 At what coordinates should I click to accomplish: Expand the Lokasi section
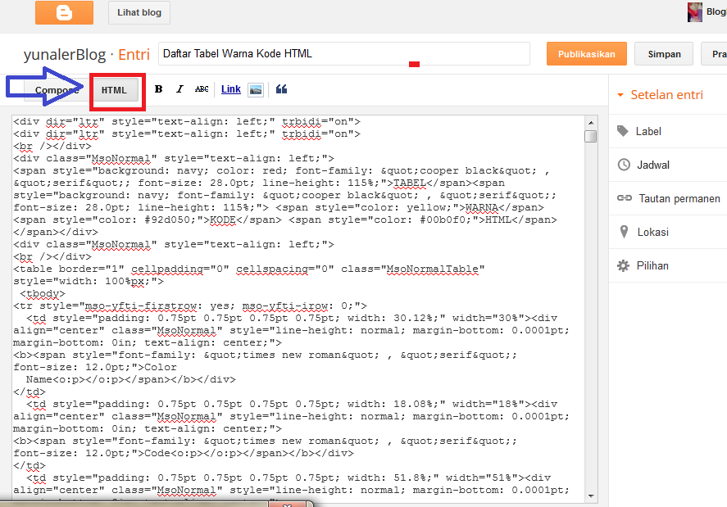624,231
